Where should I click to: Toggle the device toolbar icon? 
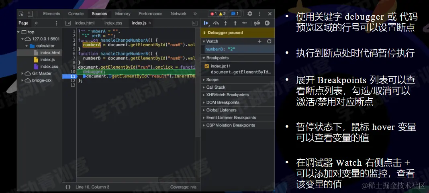[30, 14]
